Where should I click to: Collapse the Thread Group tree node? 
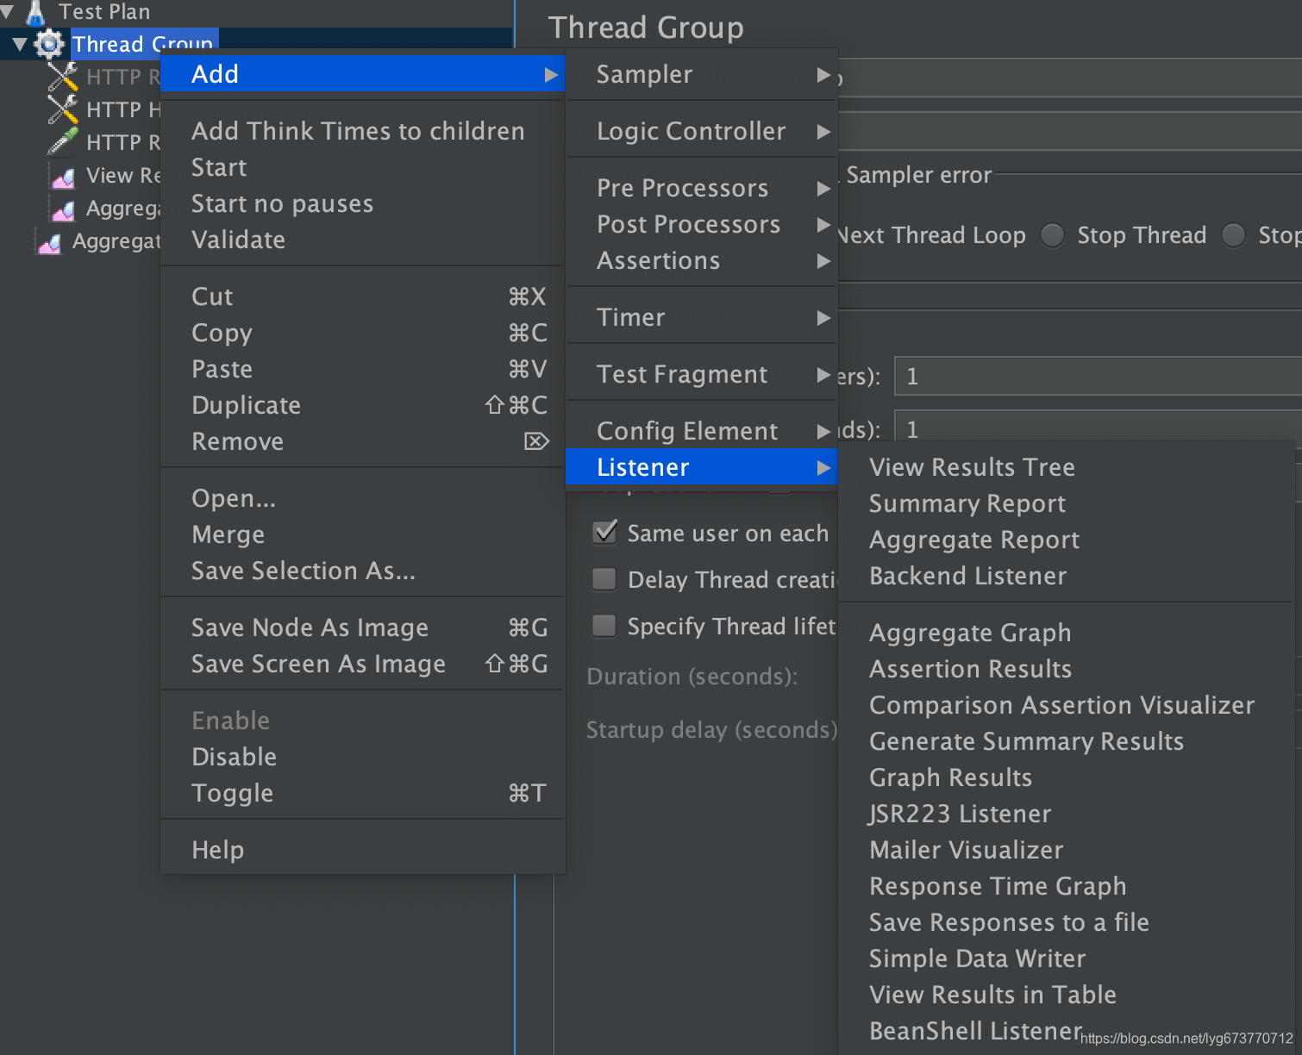(20, 44)
